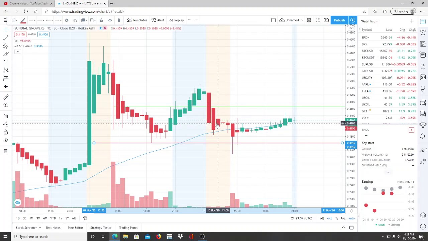The image size is (428, 241).
Task: Open the measure ruler tool
Action: point(6,97)
